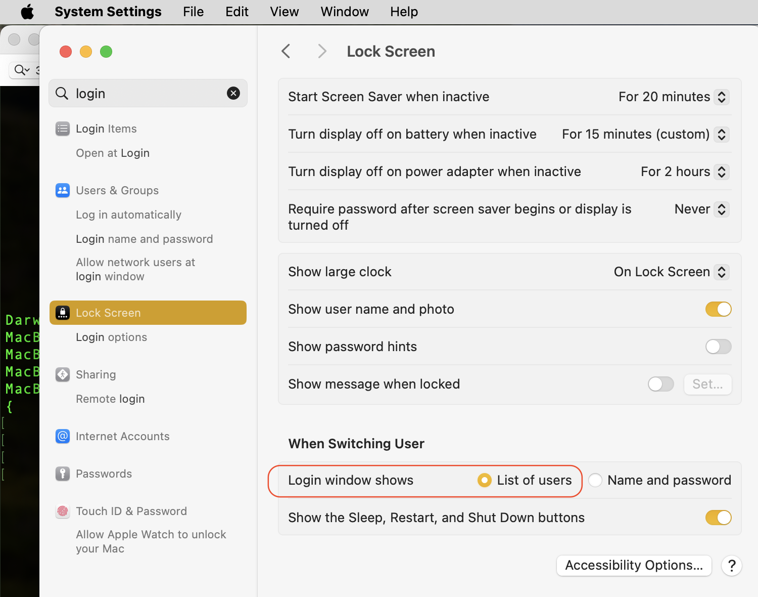Toggle Sleep, Restart, and Shut Down buttons switch

coord(719,518)
